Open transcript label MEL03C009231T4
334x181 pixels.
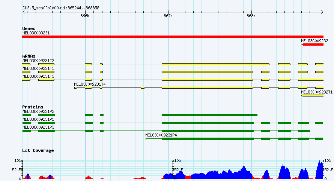(x=90, y=84)
